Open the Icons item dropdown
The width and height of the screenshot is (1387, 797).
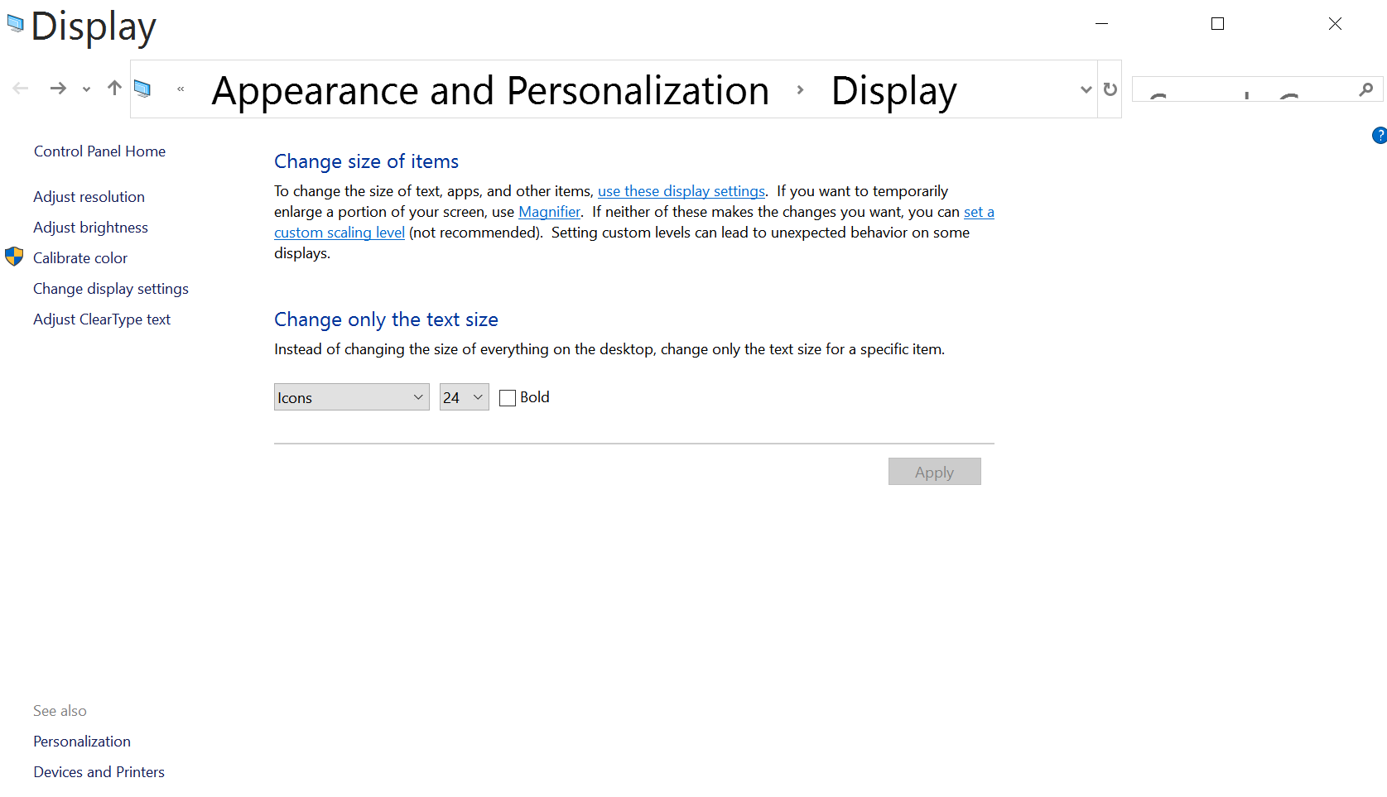click(x=351, y=397)
